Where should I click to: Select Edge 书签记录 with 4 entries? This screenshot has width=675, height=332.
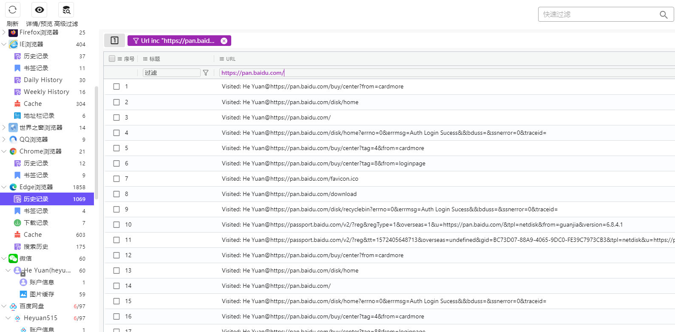pyautogui.click(x=47, y=211)
